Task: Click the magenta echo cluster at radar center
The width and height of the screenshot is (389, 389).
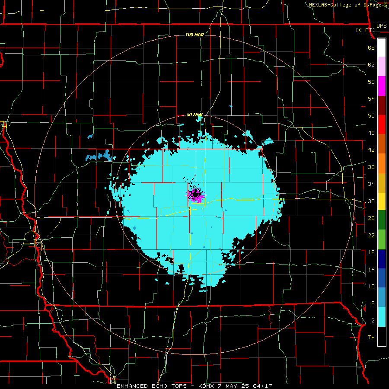Action: 196,195
